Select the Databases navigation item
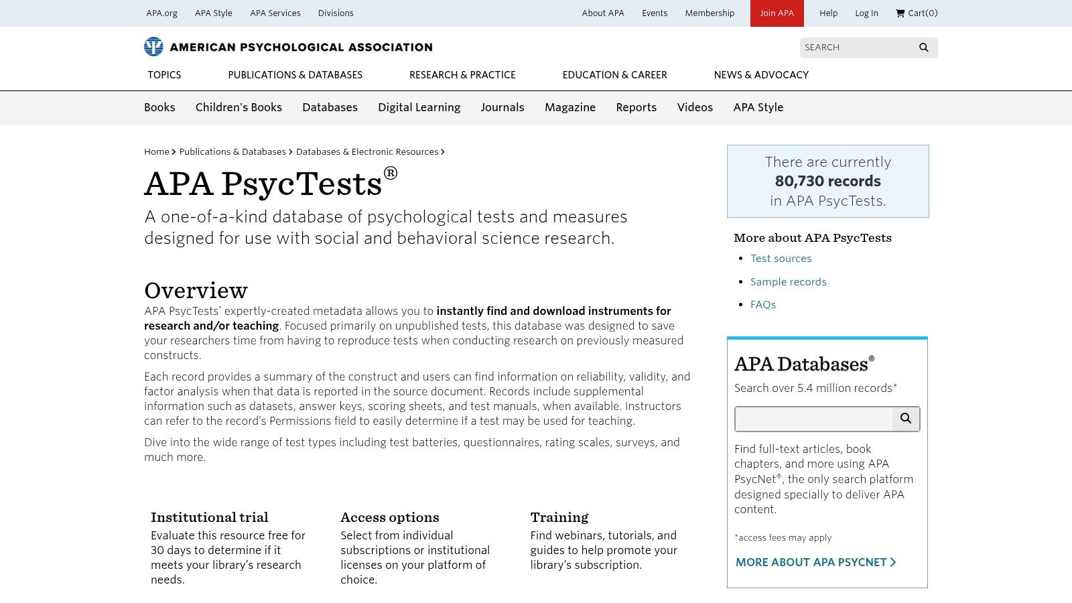 click(x=330, y=107)
